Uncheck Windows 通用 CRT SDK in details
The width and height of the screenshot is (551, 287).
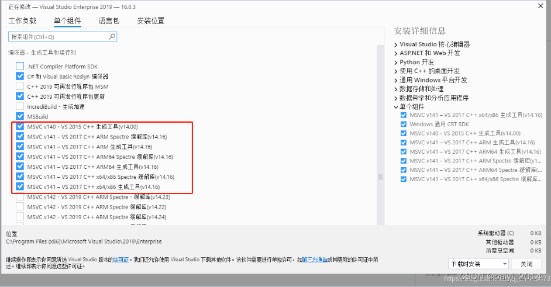tap(404, 124)
